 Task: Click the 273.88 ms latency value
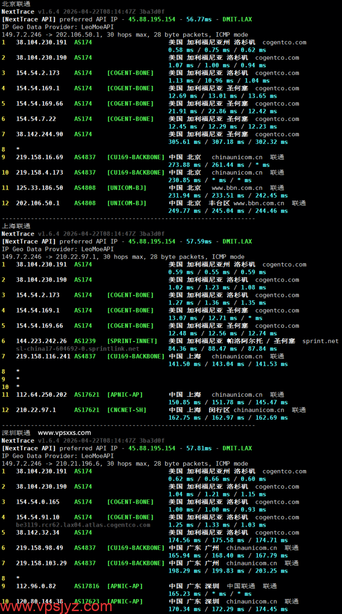[x=185, y=165]
